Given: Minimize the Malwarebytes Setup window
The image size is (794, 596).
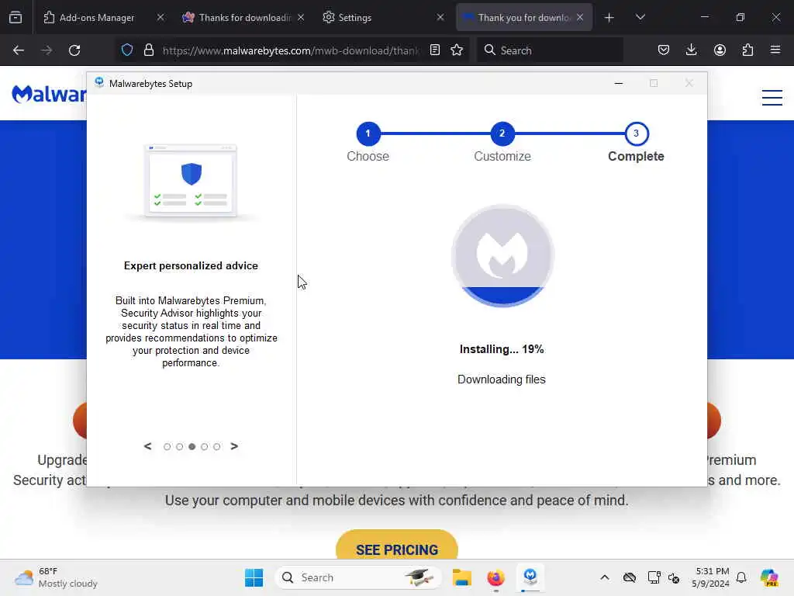Looking at the screenshot, I should click(x=618, y=83).
